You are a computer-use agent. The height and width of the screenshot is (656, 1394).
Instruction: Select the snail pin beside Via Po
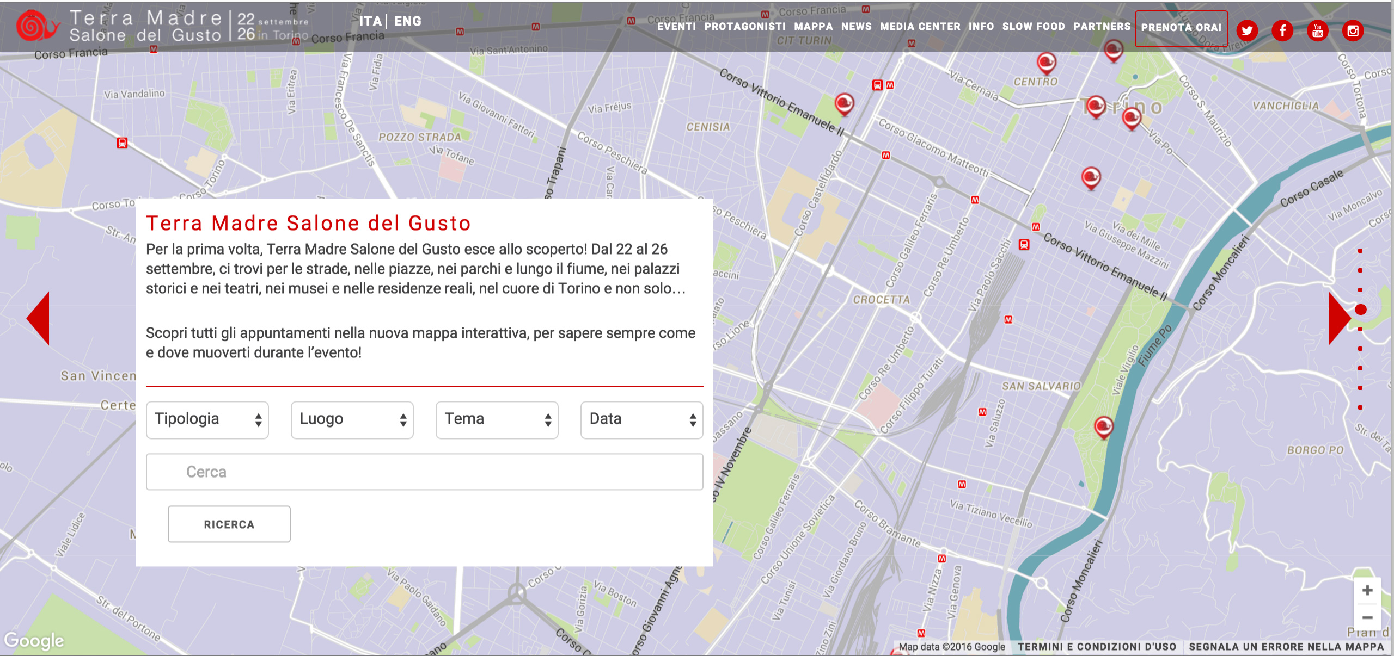[1132, 119]
